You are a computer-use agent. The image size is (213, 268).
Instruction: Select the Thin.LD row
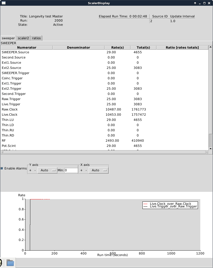tap(105, 125)
